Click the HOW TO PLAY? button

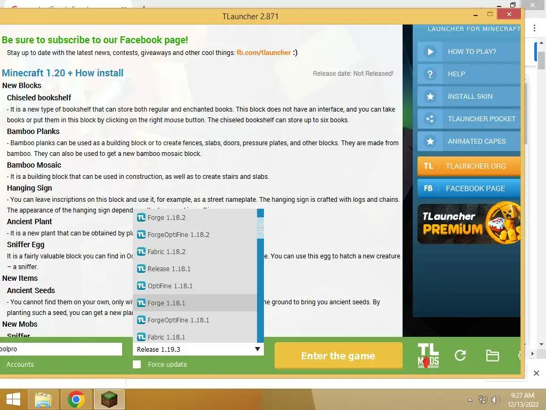click(469, 52)
